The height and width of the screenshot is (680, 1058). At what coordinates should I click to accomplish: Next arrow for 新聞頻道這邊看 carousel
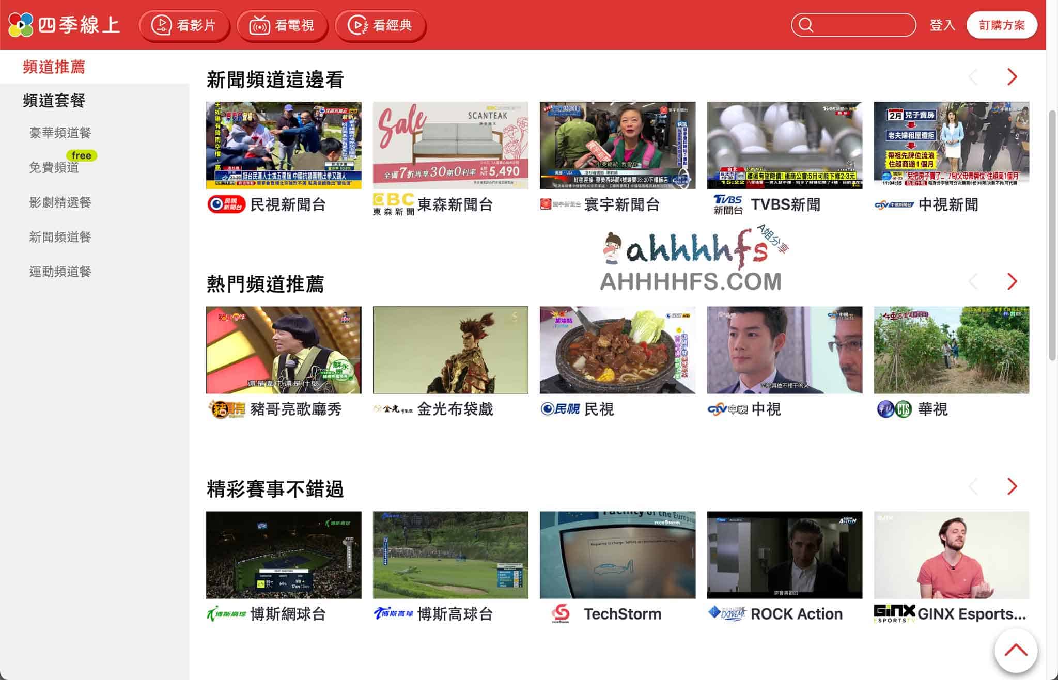(x=1012, y=77)
